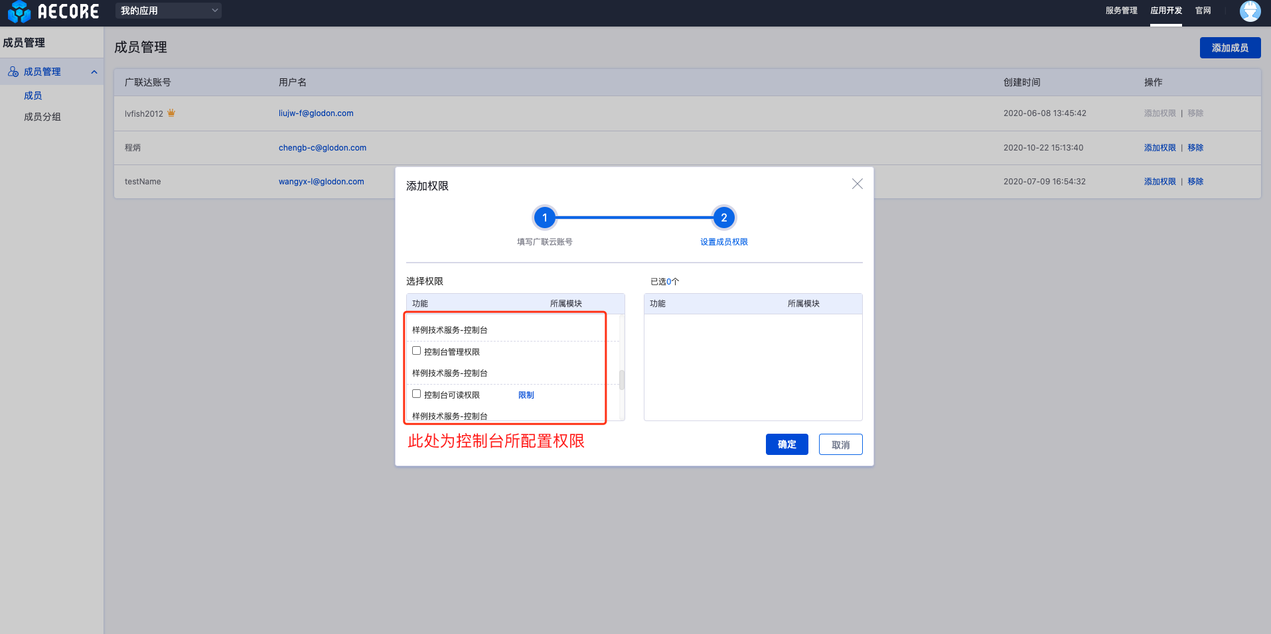
Task: Open the user avatar menu
Action: [x=1250, y=11]
